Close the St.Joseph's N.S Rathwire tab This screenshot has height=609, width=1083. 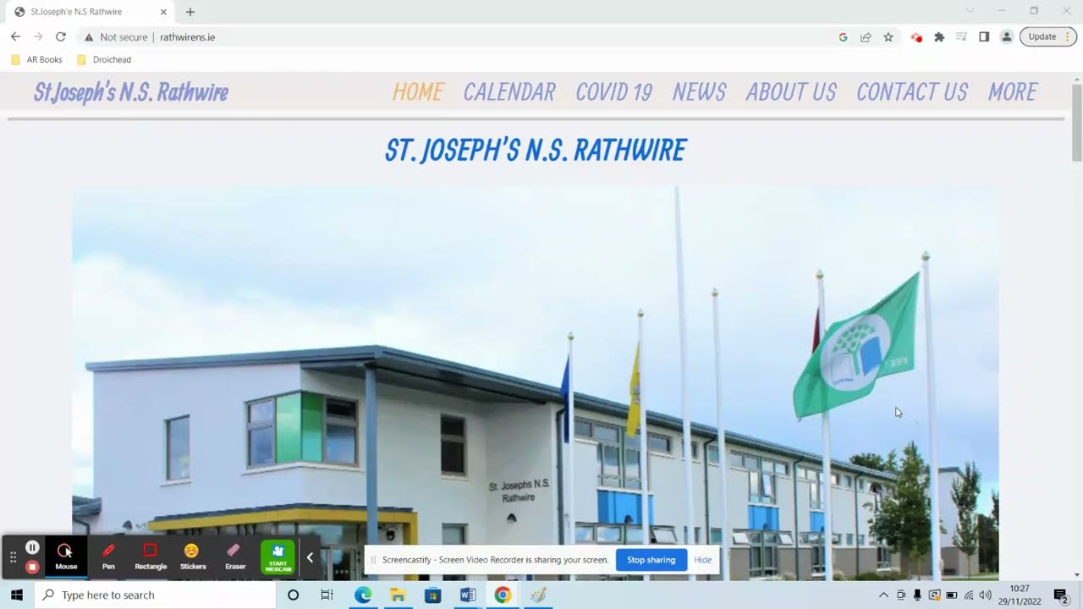(x=163, y=12)
